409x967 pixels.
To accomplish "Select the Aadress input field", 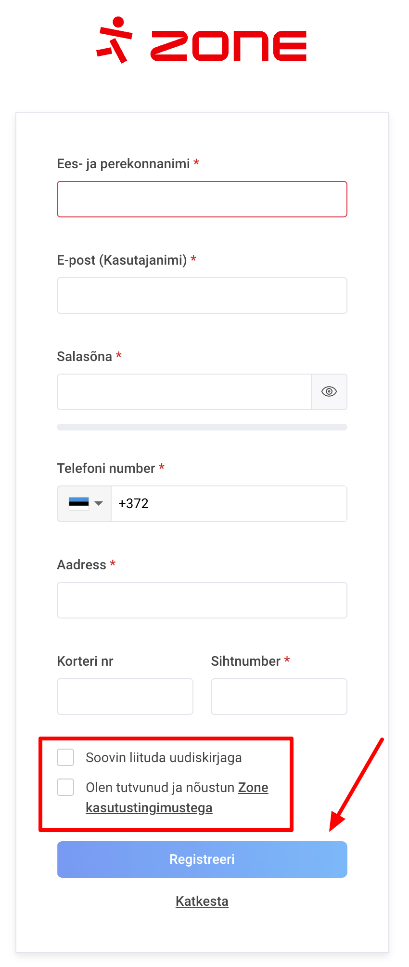I will coord(202,600).
